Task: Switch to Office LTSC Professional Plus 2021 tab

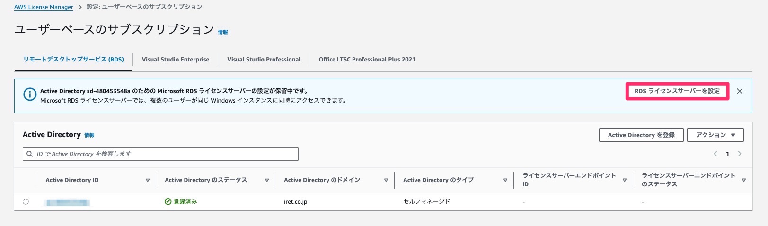Action: (367, 60)
